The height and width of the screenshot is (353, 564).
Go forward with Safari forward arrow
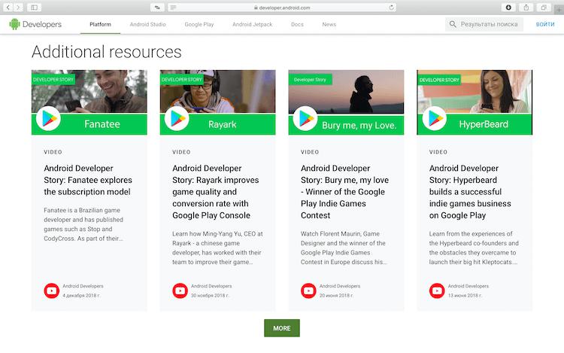click(x=18, y=8)
